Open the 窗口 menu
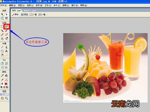Viewport: 150px width, 112px height. pos(75,5)
